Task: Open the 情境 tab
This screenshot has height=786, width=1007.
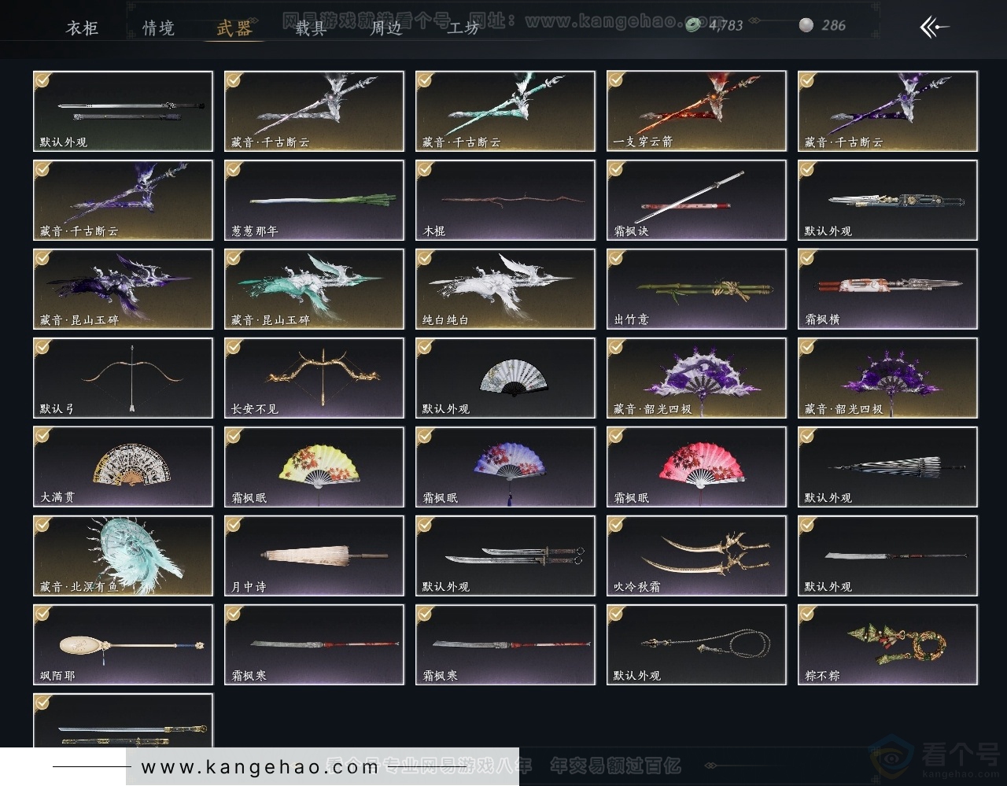Action: (158, 28)
